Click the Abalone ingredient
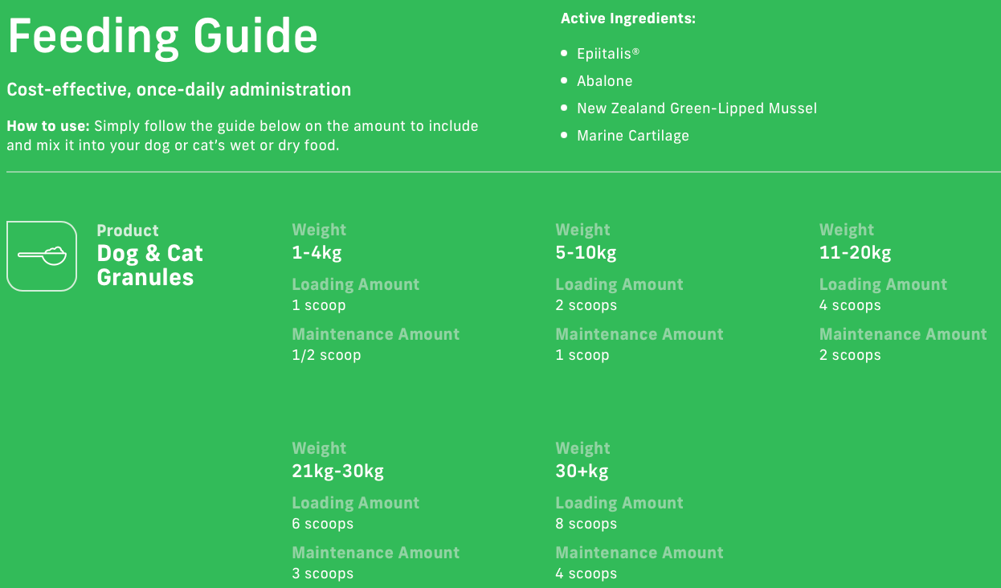Image resolution: width=1001 pixels, height=588 pixels. coord(604,81)
